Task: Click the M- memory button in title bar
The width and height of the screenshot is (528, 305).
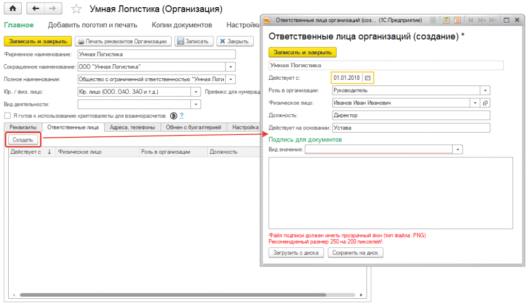Action: pos(492,20)
